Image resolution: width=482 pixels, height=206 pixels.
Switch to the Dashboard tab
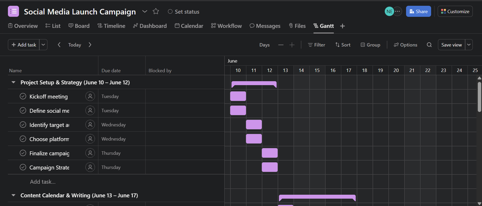(x=150, y=26)
